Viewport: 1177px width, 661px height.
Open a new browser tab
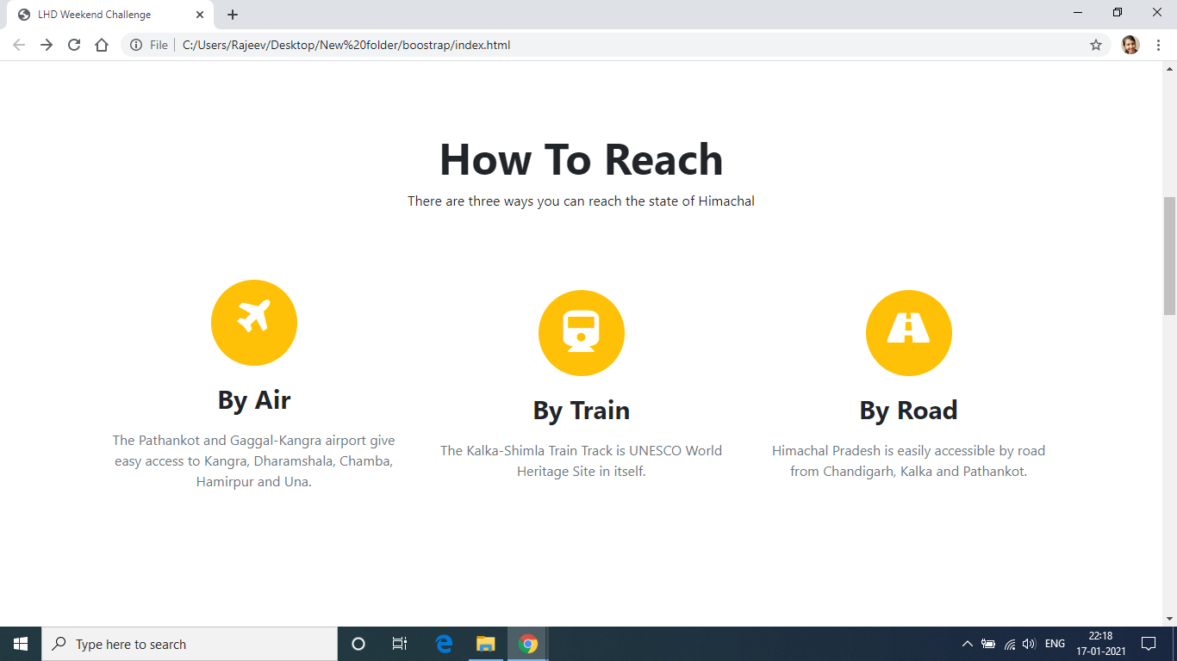[232, 14]
